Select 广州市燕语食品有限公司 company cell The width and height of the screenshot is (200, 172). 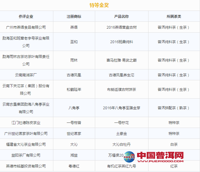pos(26,27)
